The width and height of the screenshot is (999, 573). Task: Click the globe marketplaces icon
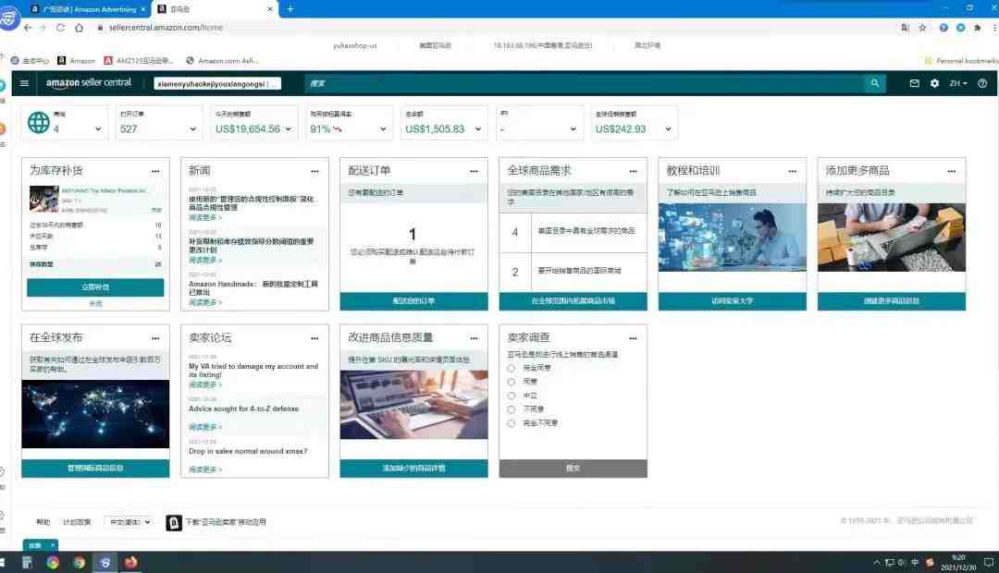point(38,122)
